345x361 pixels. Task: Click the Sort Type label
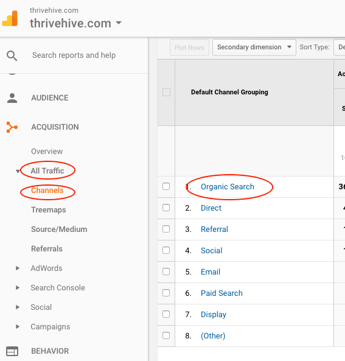pos(315,47)
